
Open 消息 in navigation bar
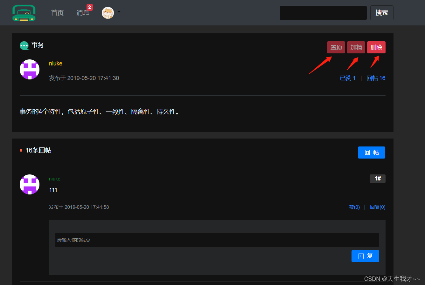point(83,13)
